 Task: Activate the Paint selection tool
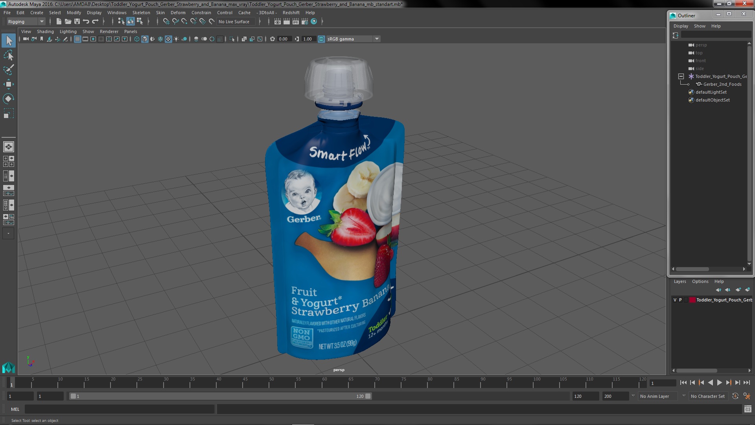[x=9, y=70]
